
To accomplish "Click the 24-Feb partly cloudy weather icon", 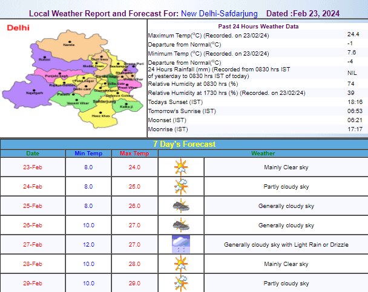I will [181, 187].
